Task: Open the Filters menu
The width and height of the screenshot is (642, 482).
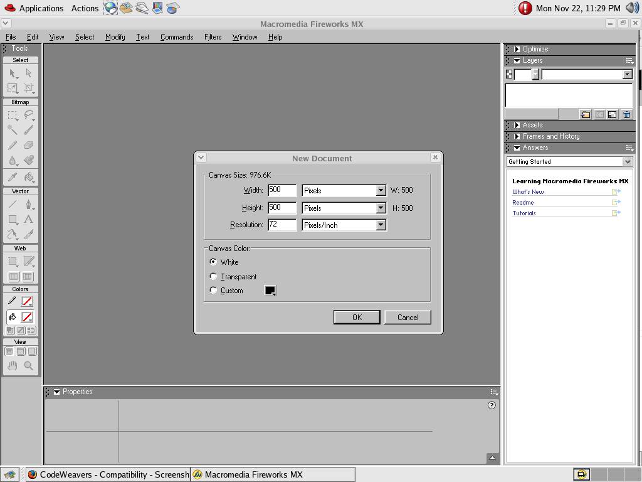Action: [x=213, y=37]
